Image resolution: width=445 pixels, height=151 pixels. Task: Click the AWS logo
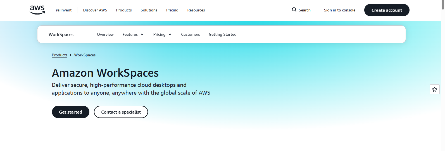37,10
